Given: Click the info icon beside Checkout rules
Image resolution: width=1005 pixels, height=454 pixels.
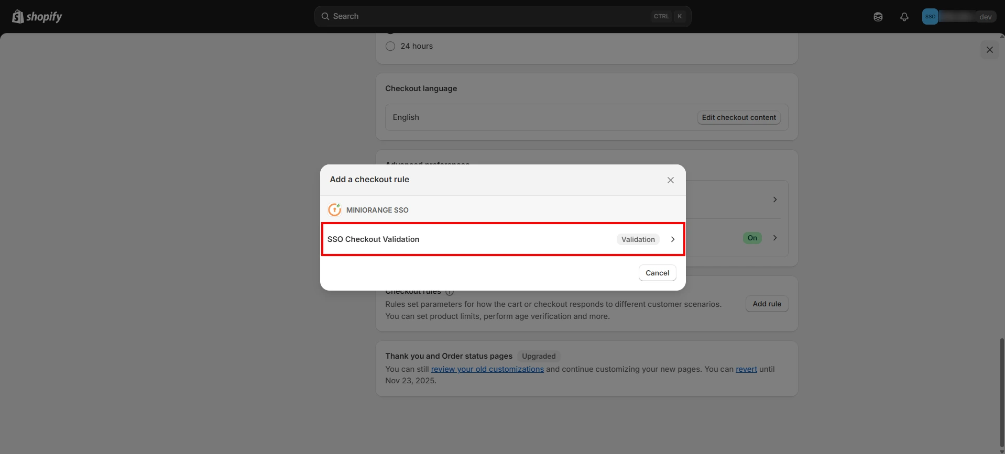Looking at the screenshot, I should pos(450,292).
